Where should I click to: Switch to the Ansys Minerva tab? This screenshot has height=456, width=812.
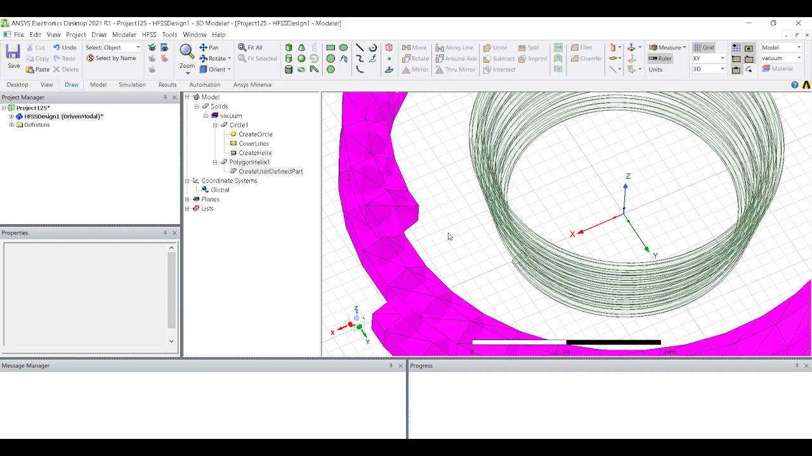252,85
